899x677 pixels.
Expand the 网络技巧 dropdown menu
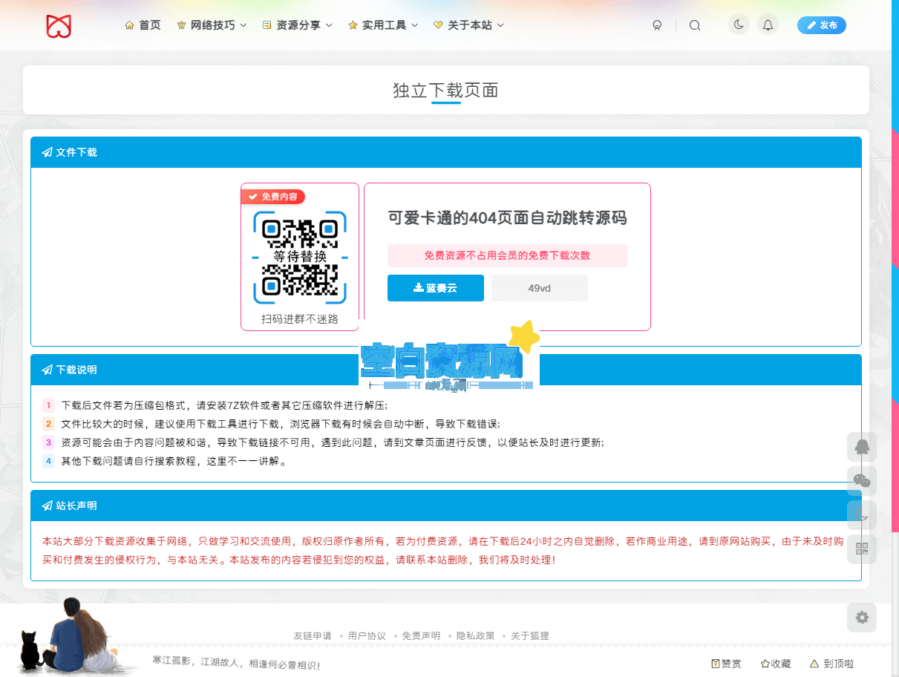[x=212, y=24]
